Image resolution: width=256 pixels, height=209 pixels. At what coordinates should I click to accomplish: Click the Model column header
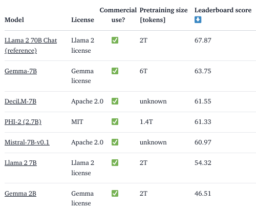coord(14,20)
